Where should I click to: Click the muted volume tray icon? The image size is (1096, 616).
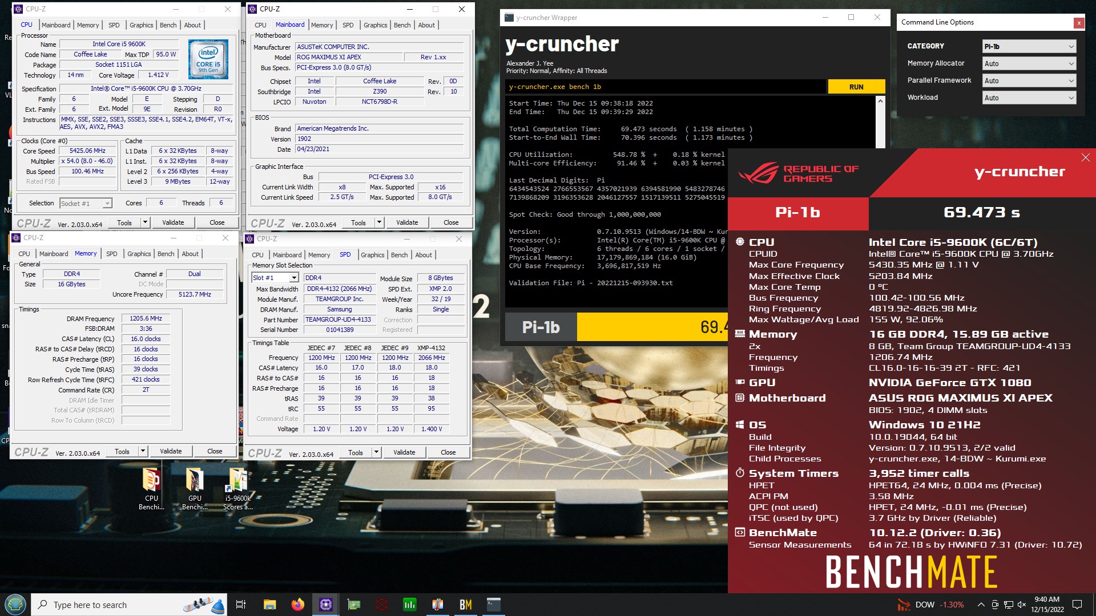click(1022, 605)
